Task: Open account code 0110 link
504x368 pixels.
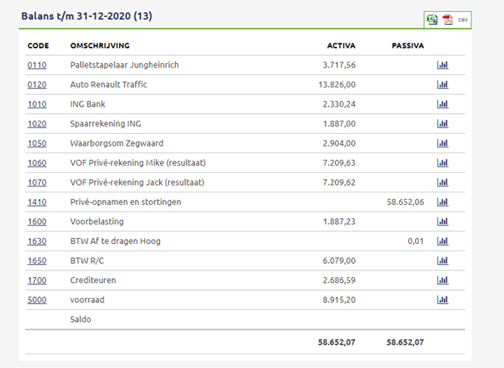Action: (37, 65)
